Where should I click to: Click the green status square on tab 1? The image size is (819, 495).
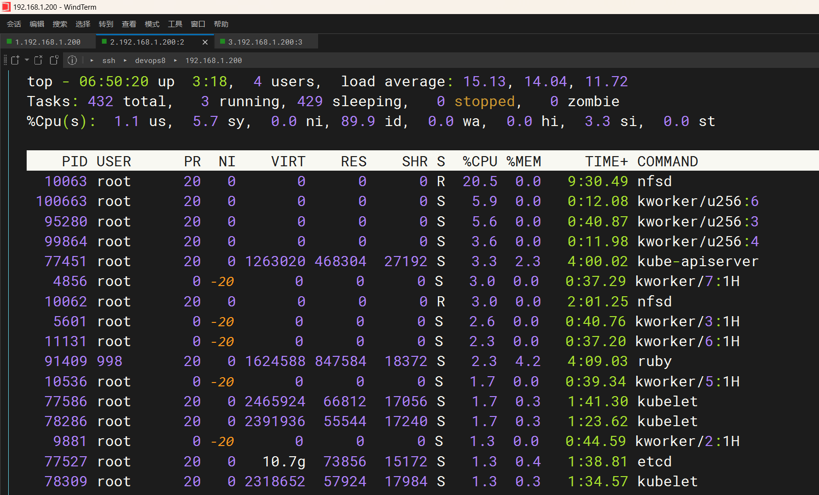point(9,42)
